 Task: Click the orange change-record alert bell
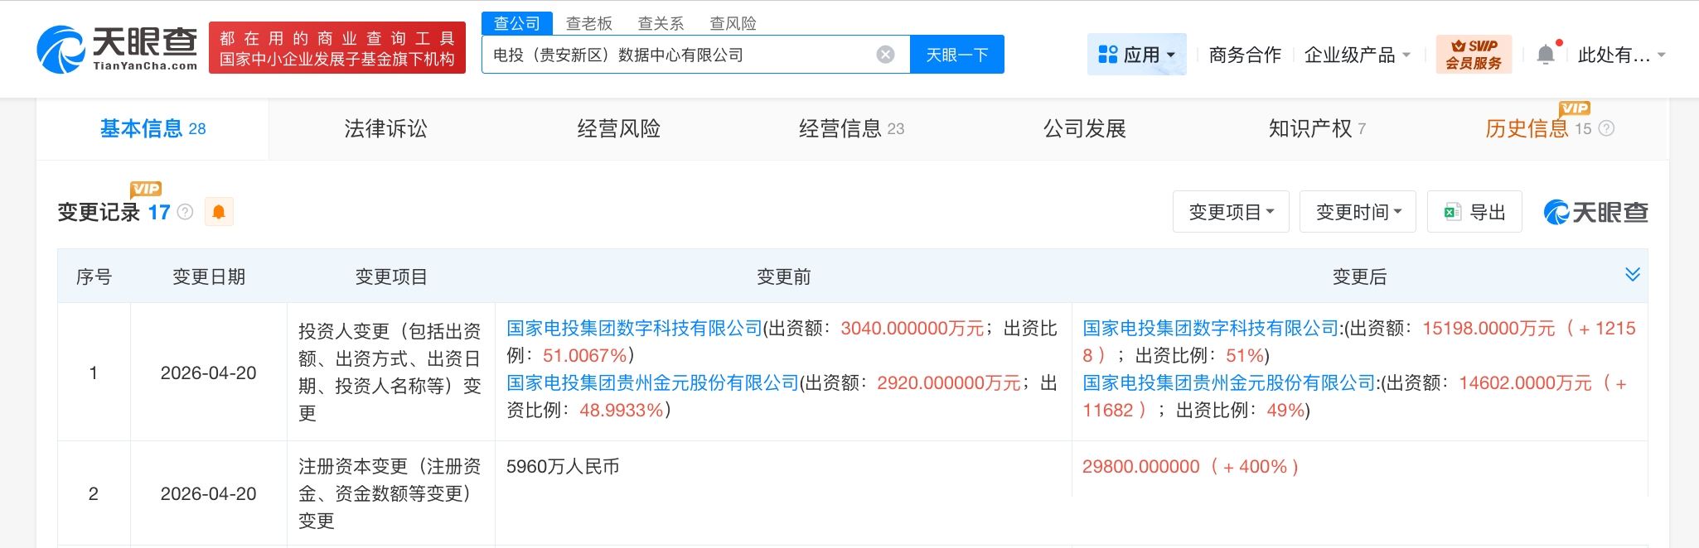[x=219, y=212]
